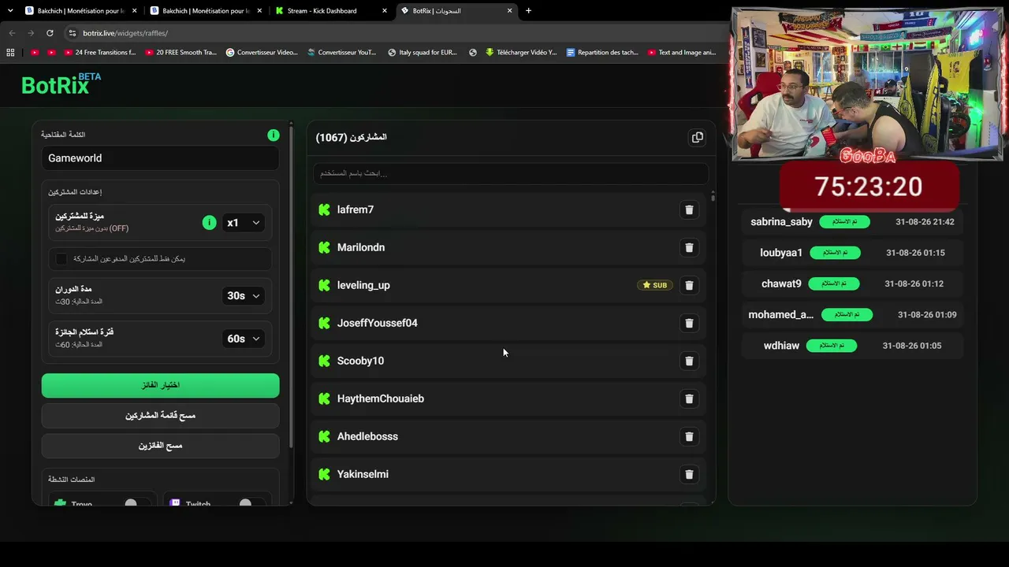Viewport: 1009px width, 567px height.
Task: Click the BotRix BETA logo
Action: tap(61, 83)
